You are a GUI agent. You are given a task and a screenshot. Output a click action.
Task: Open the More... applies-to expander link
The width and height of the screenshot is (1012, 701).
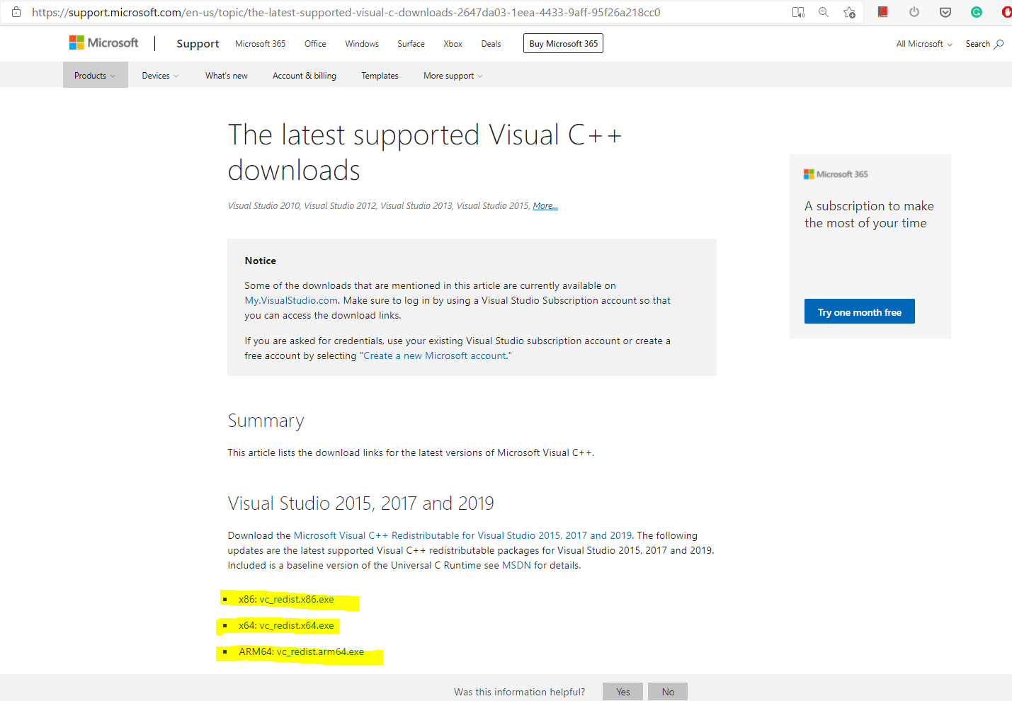pyautogui.click(x=545, y=206)
